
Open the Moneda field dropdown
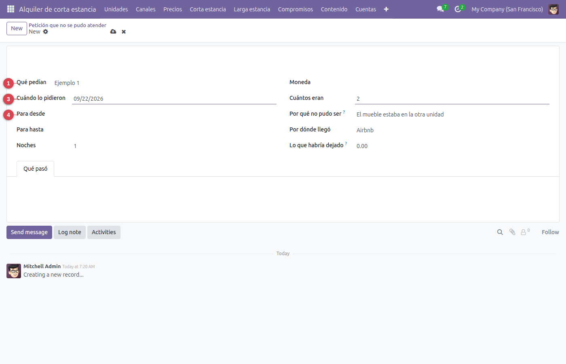[452, 83]
